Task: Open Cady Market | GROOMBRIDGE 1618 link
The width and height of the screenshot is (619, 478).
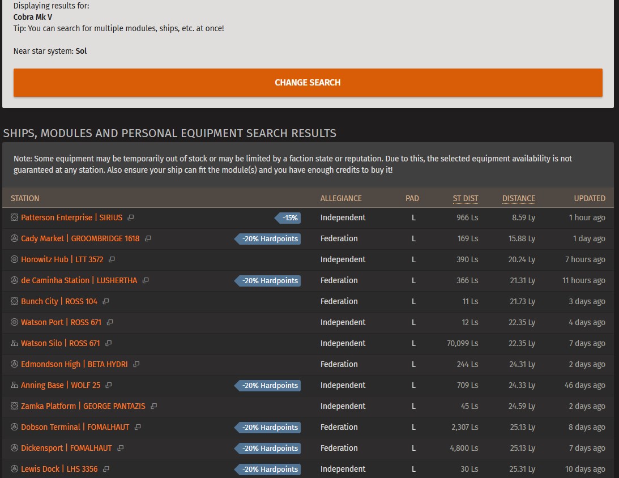Action: point(80,238)
